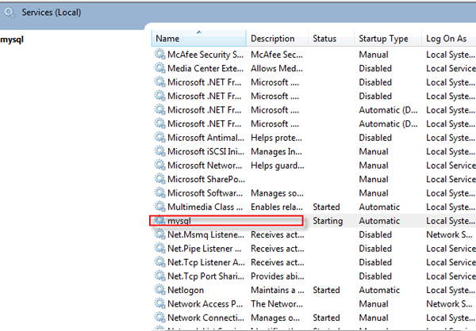Click the McAfee Security service gear icon
Screen dimensions: 476x331
159,55
